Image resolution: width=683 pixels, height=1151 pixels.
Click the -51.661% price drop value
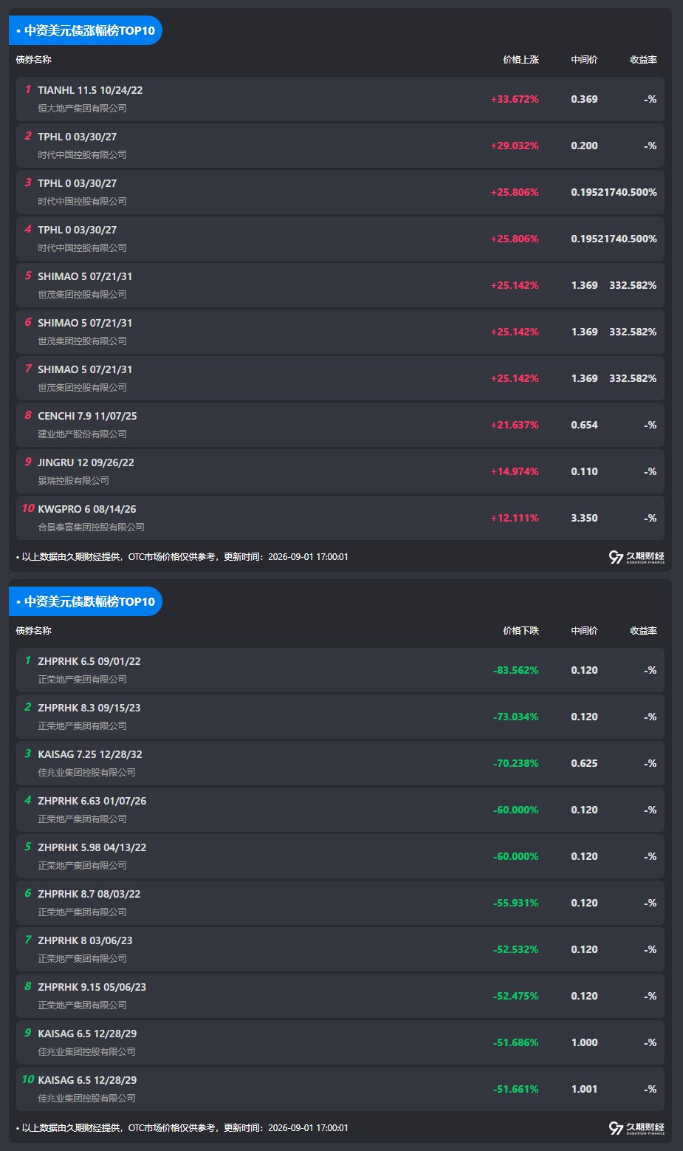pyautogui.click(x=515, y=1089)
